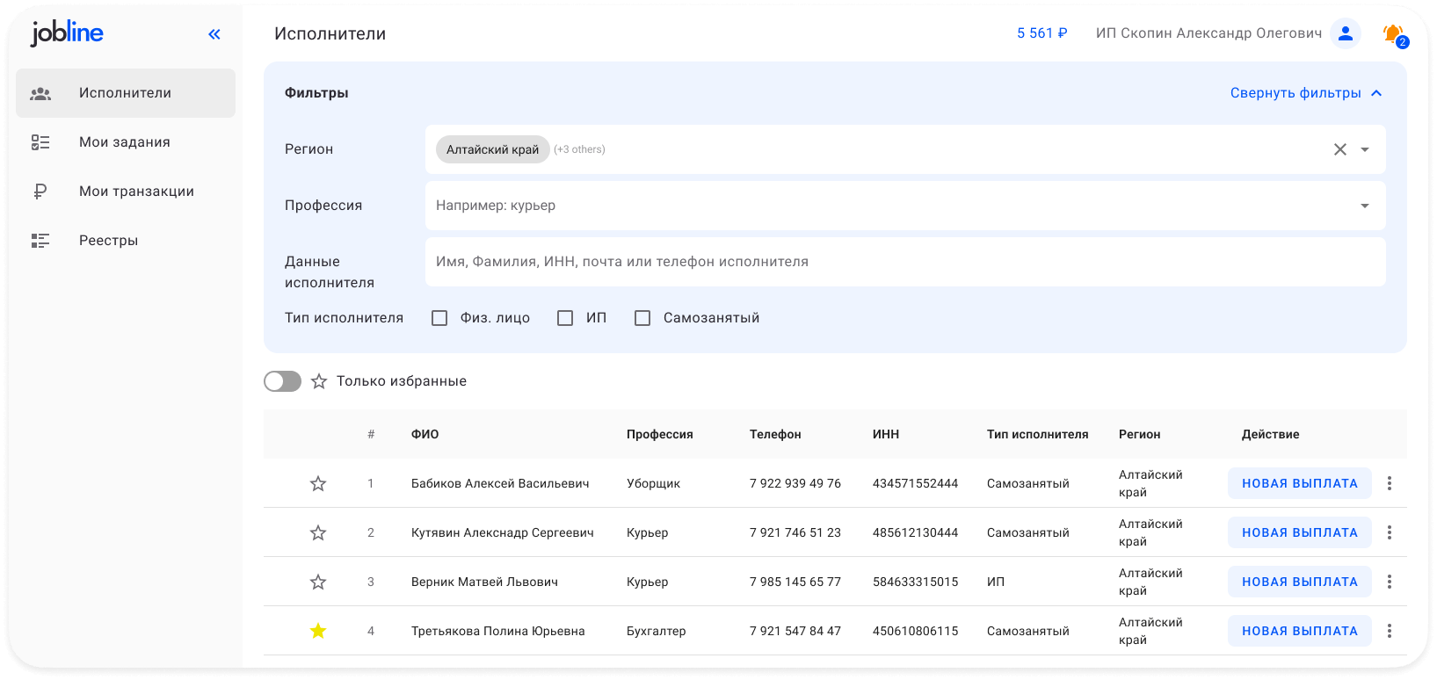Click phone number 7 922 939 49 76
1437x680 pixels.
point(795,483)
